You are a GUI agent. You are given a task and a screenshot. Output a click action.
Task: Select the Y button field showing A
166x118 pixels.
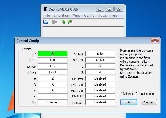click(53, 90)
